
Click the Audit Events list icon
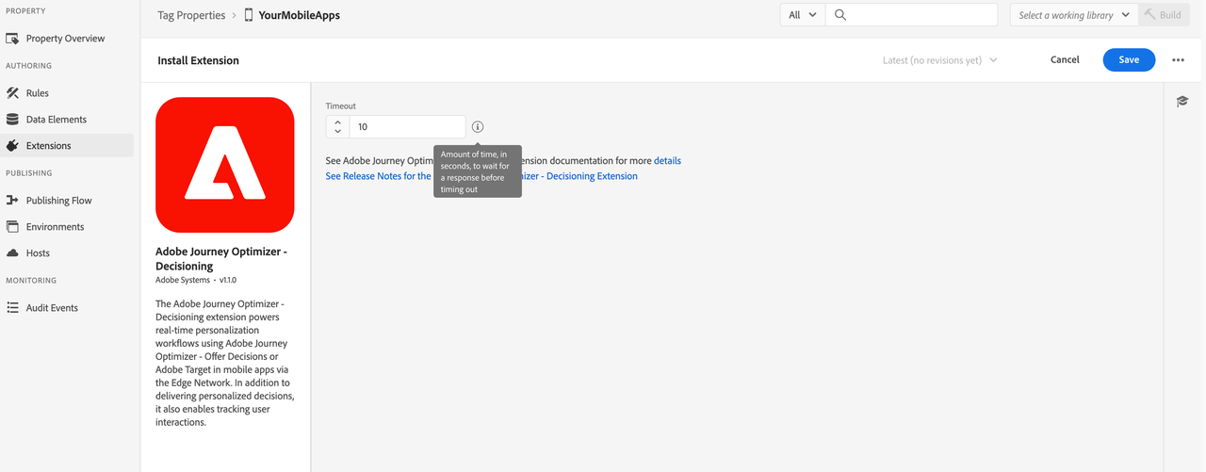[12, 308]
